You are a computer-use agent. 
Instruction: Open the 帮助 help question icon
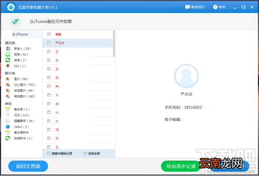215,7
